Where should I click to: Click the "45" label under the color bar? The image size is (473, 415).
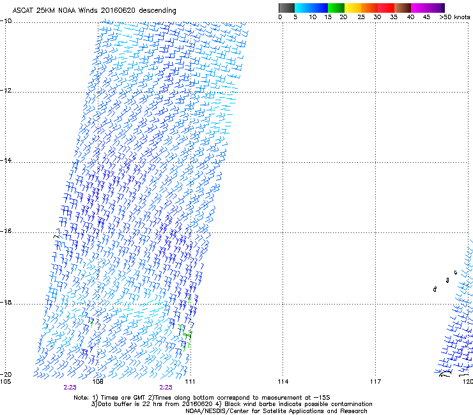point(426,17)
